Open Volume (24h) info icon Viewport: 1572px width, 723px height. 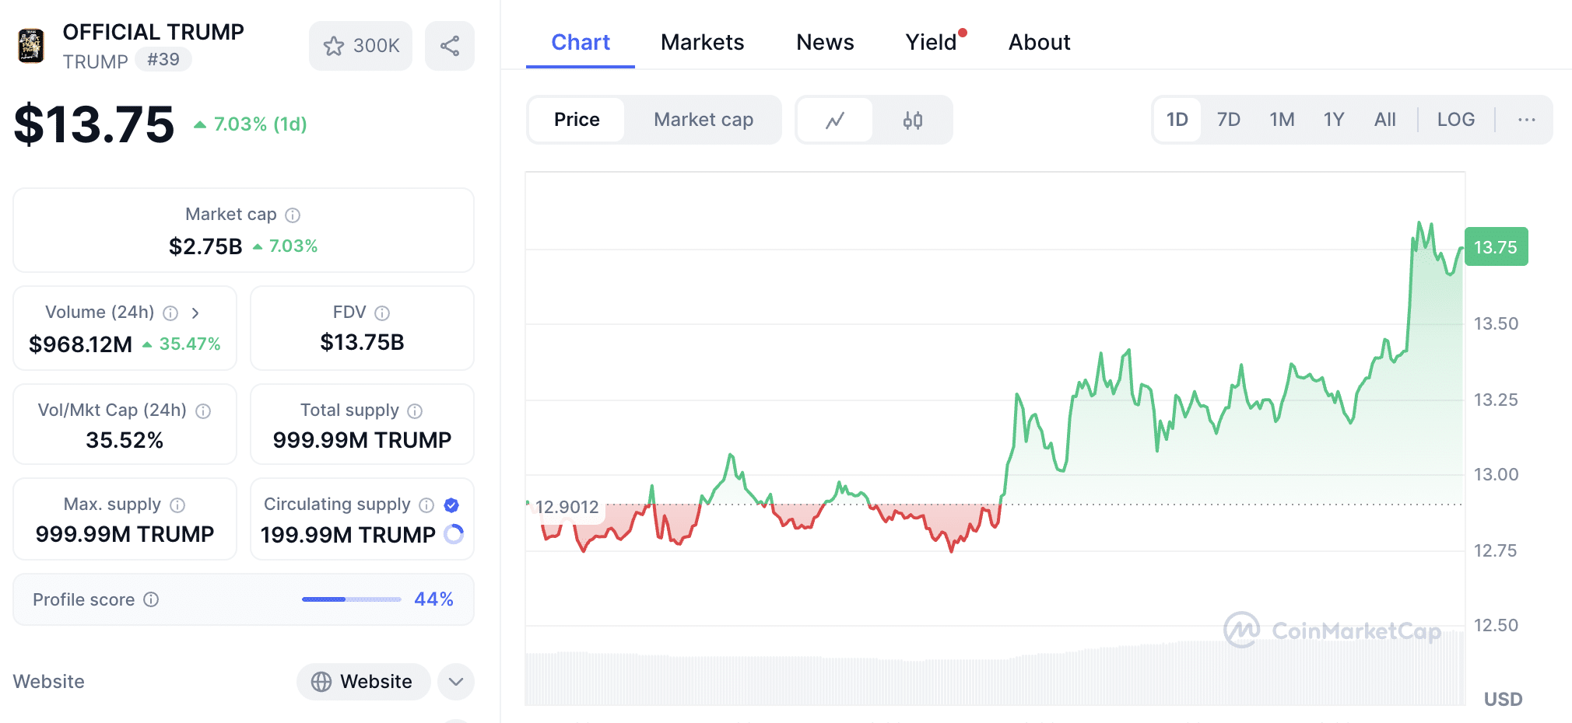(x=170, y=313)
